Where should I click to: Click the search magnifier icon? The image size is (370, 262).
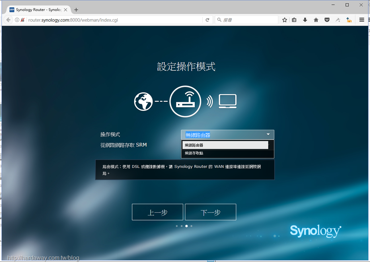pos(219,20)
